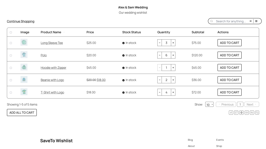The image size is (266, 149).
Task: Check the Polo row checkbox
Action: [x=11, y=55]
